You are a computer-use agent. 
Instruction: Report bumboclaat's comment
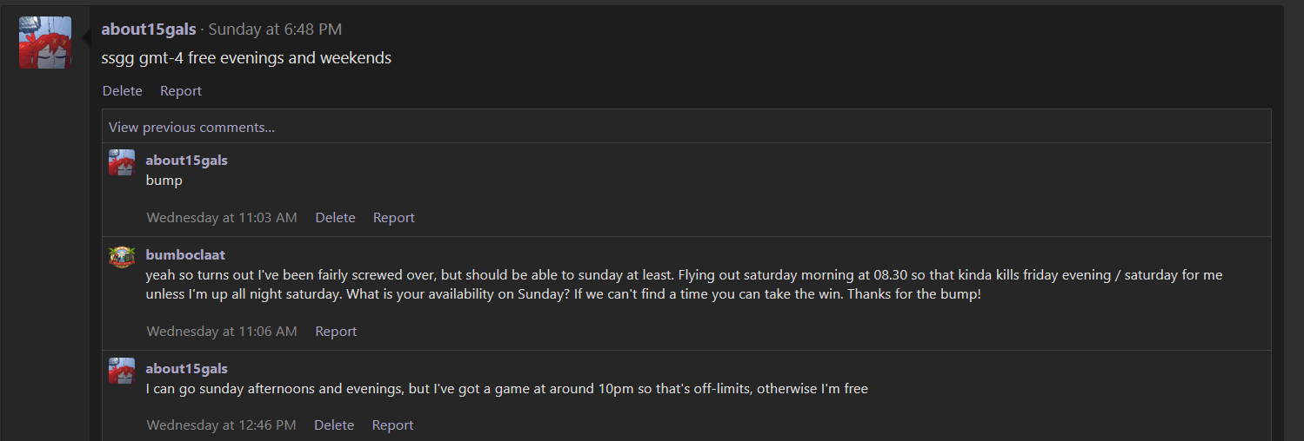[x=336, y=332]
